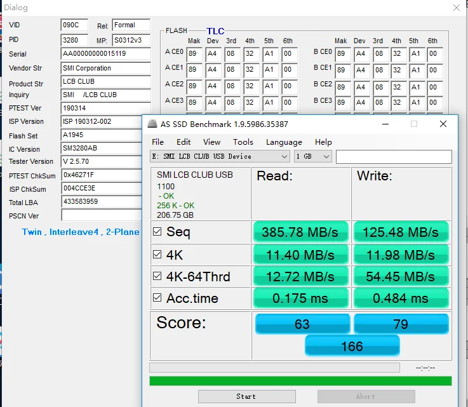
Task: Click the VID field showing 090C
Action: point(74,25)
